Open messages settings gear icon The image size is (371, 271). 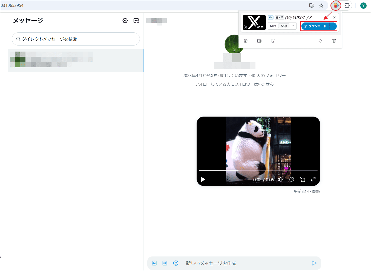click(125, 21)
